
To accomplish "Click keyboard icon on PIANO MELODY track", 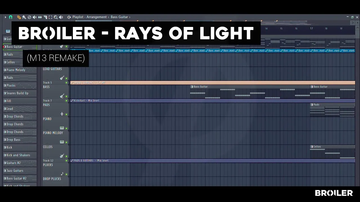I will point(62,142).
